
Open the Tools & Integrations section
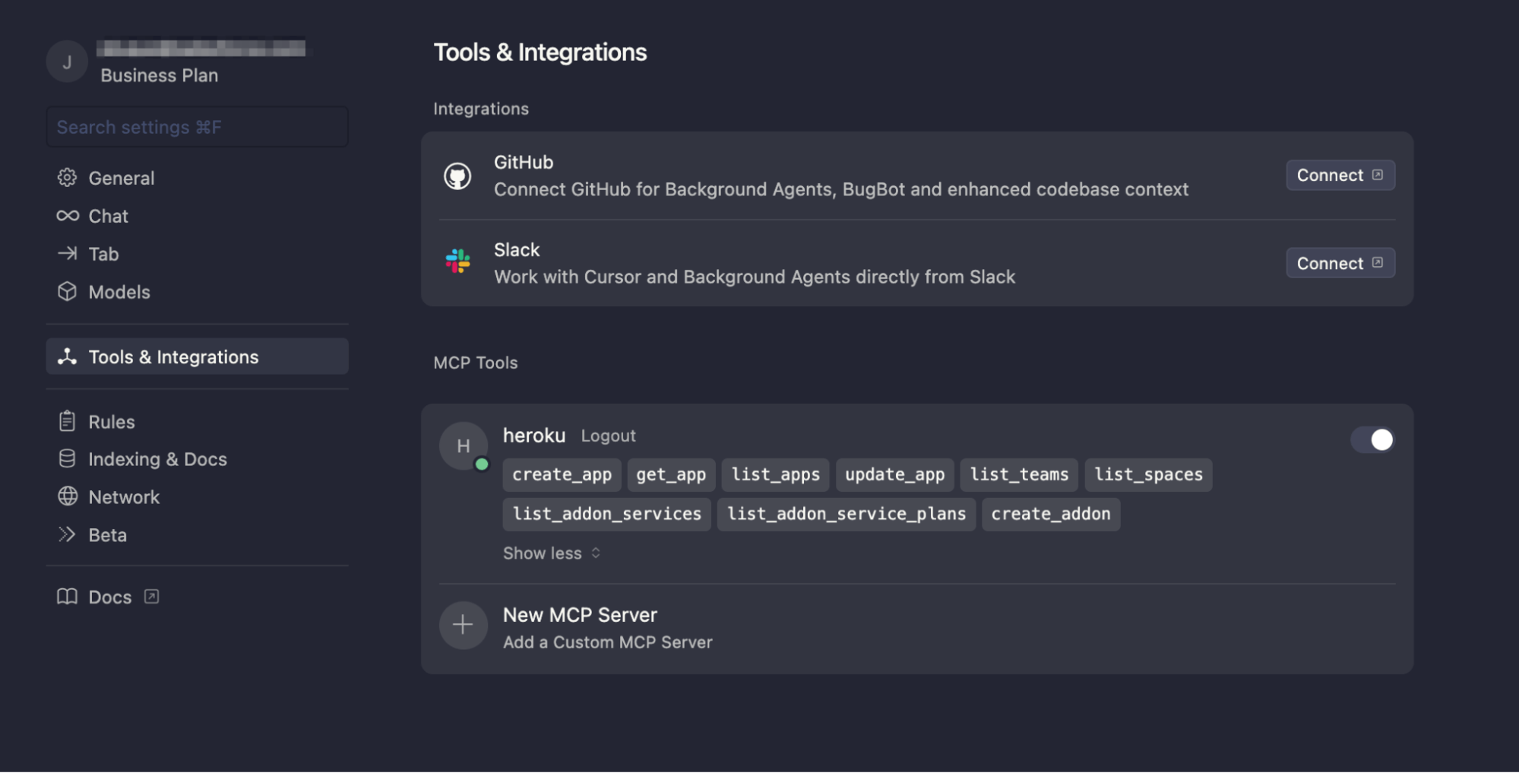click(172, 356)
